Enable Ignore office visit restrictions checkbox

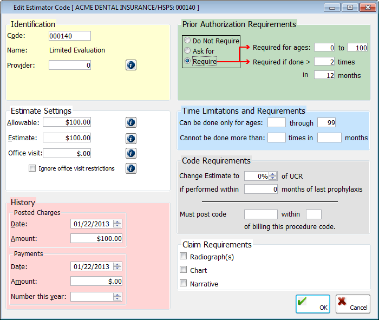[32, 168]
